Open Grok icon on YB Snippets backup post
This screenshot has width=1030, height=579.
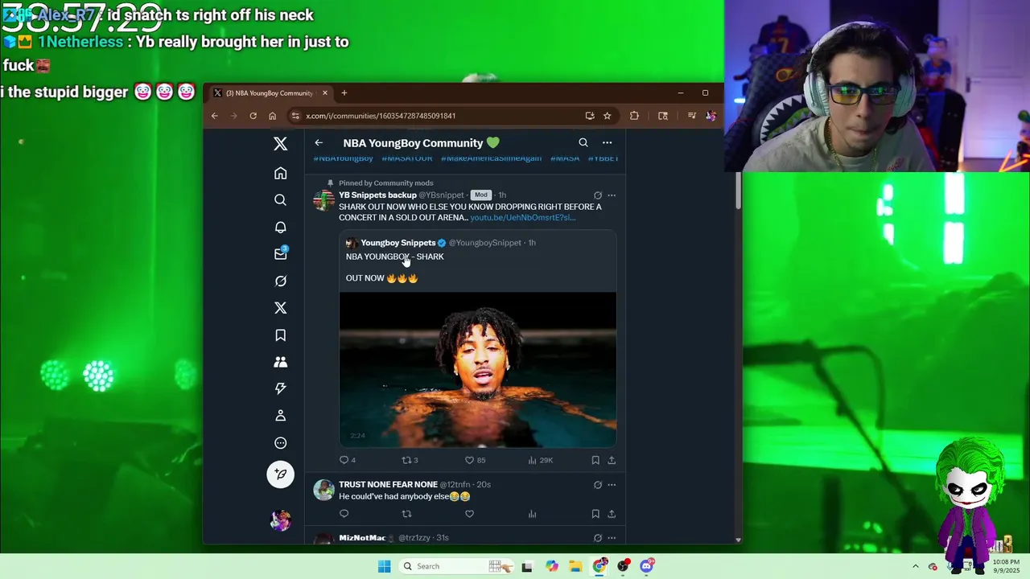point(597,195)
